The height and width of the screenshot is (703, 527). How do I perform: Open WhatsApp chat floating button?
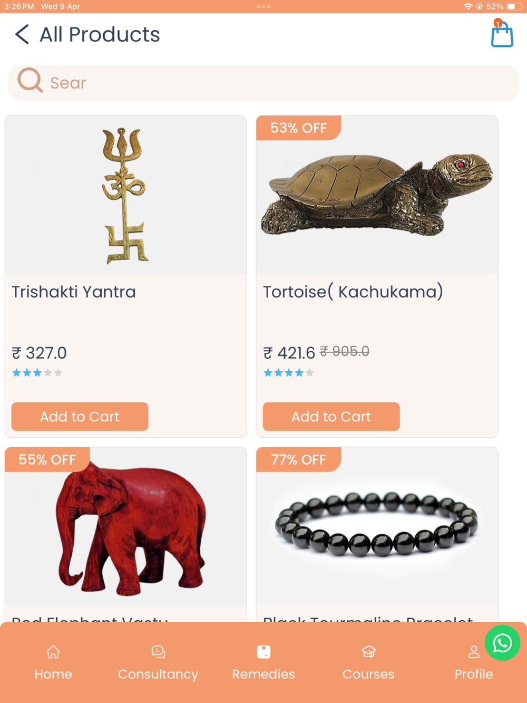click(502, 642)
